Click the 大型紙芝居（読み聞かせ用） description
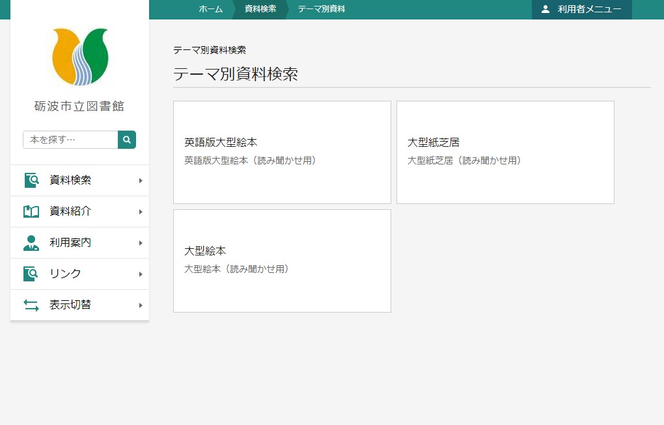The height and width of the screenshot is (425, 664). point(465,161)
